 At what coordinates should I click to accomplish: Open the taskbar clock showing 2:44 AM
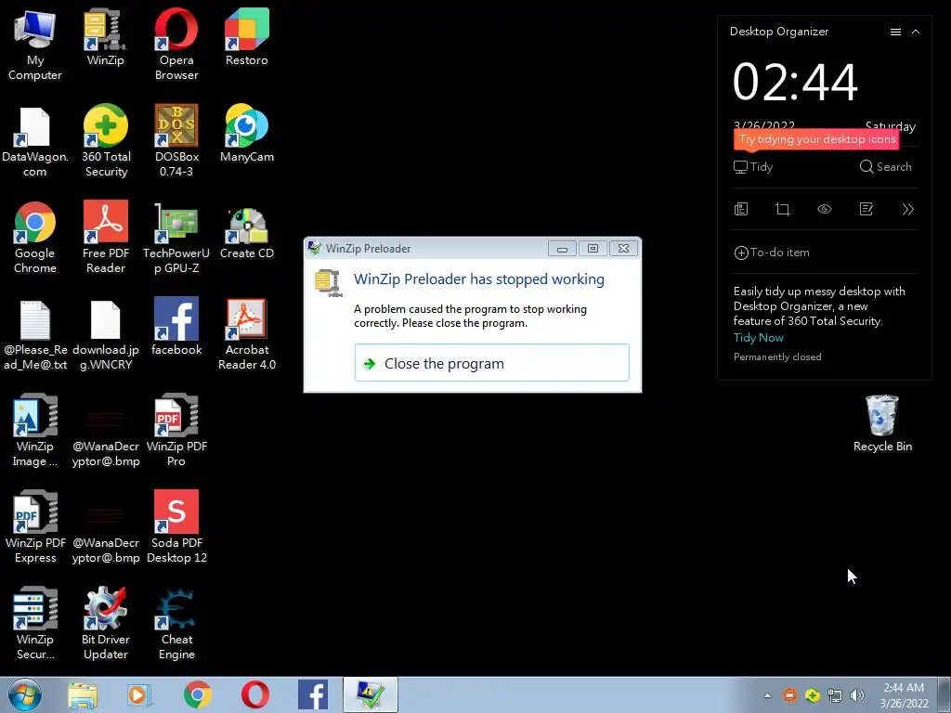(x=904, y=695)
